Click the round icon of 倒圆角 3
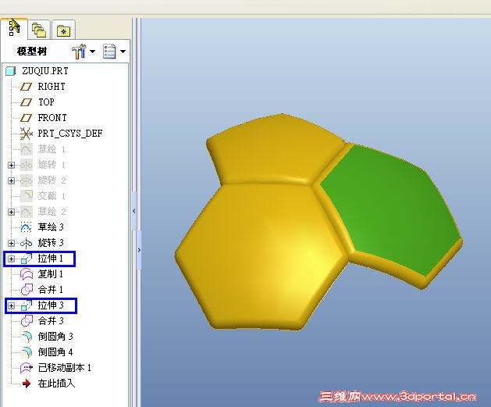This screenshot has height=407, width=491. (27, 337)
